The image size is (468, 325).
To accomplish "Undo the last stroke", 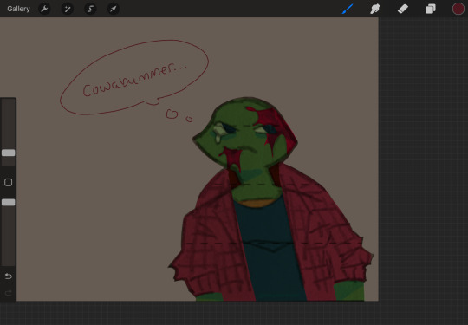I will (x=9, y=276).
